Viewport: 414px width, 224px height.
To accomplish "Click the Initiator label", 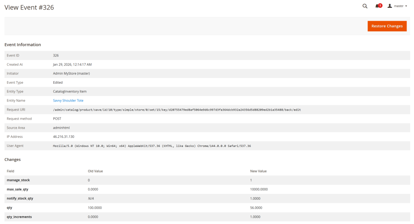I will tap(13, 73).
